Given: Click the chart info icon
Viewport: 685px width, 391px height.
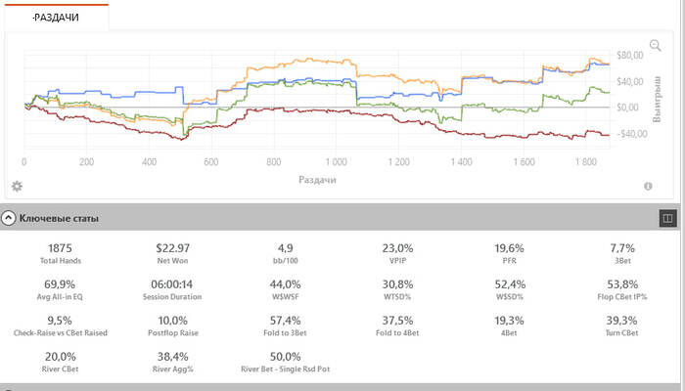Looking at the screenshot, I should tap(648, 186).
